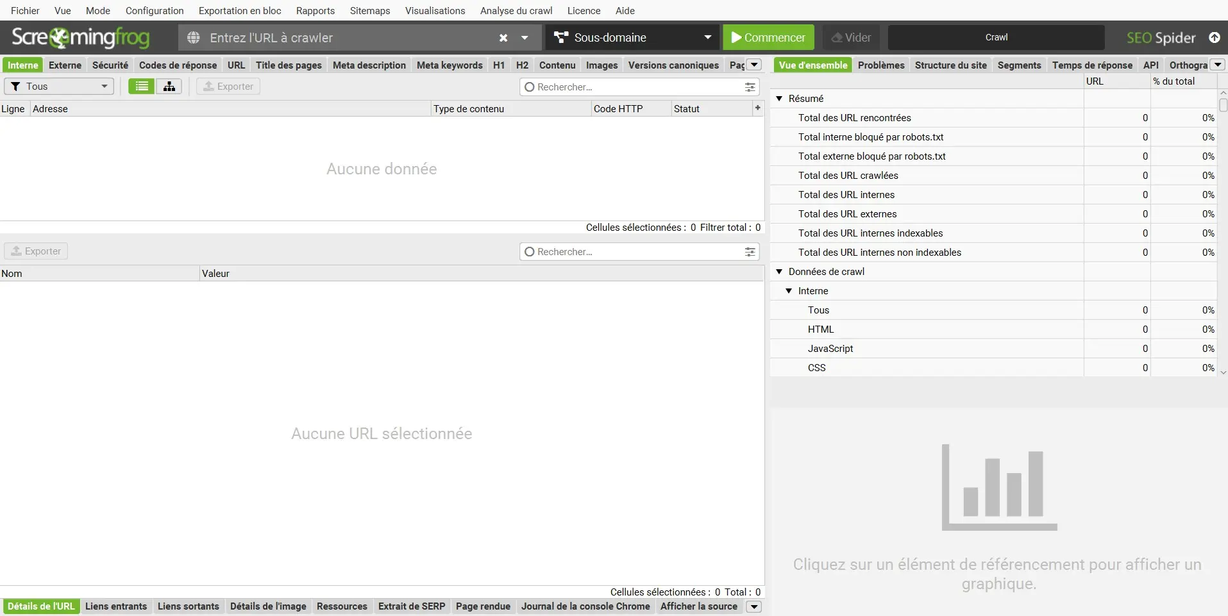Switch to tree view icon

coord(169,87)
